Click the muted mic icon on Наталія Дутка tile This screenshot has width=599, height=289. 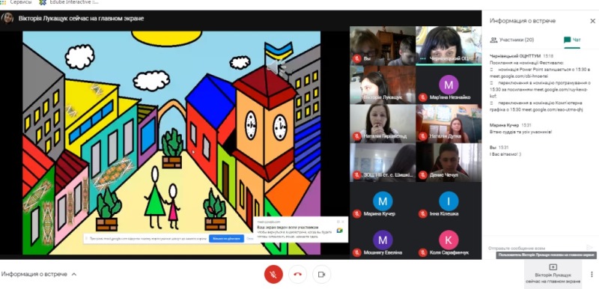422,136
